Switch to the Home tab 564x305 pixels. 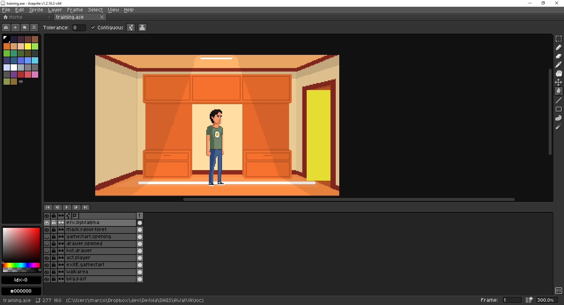click(13, 17)
